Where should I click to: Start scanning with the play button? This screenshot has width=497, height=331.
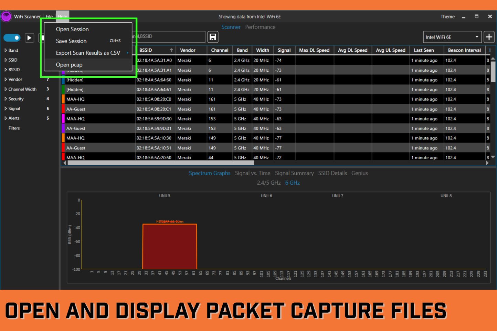(30, 38)
